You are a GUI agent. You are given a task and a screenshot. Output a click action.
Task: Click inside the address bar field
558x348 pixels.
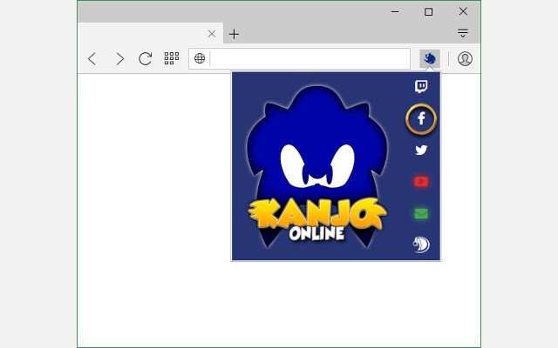click(x=310, y=58)
